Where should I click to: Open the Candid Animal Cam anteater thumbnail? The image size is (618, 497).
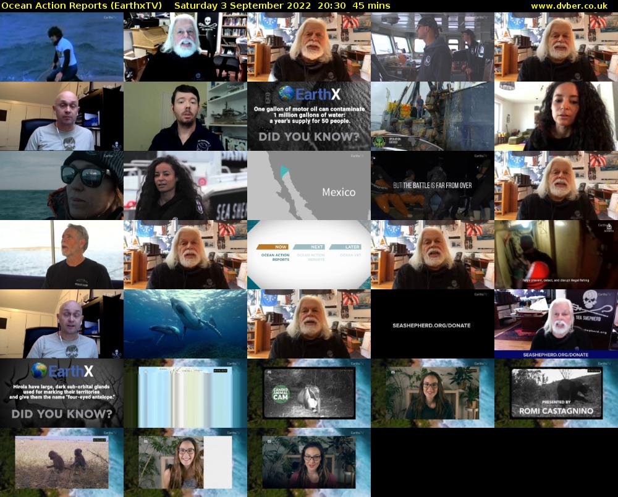pyautogui.click(x=309, y=393)
